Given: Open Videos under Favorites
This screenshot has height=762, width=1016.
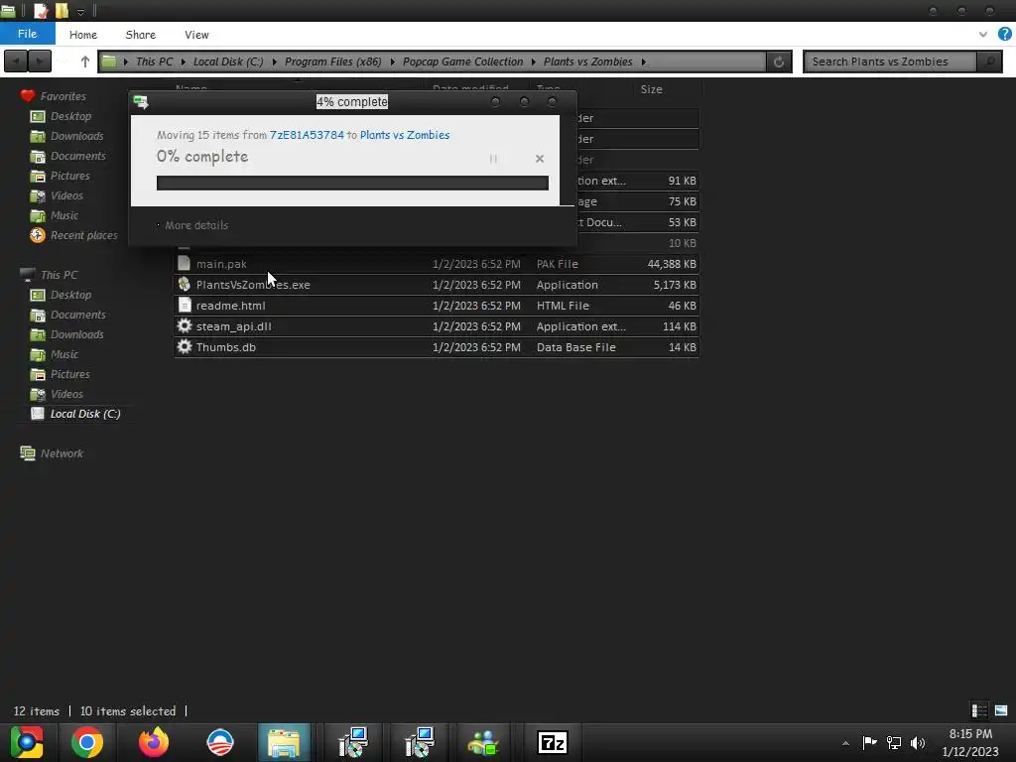Looking at the screenshot, I should tap(66, 195).
